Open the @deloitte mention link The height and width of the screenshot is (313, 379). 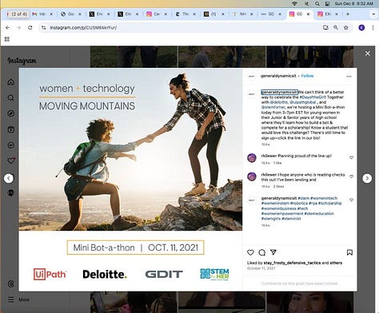[279, 102]
